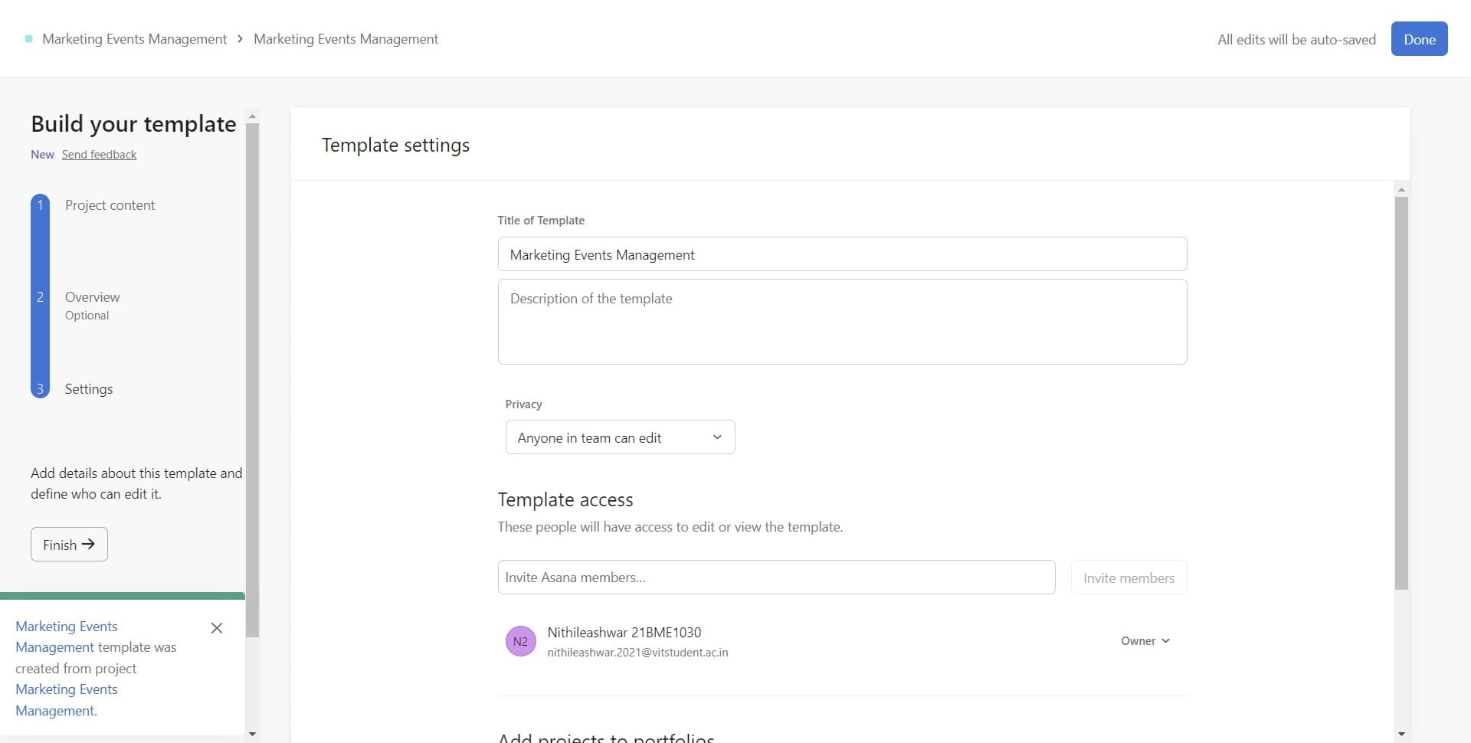Dismiss the template created notification
Screen dimensions: 1471x743
coord(217,627)
